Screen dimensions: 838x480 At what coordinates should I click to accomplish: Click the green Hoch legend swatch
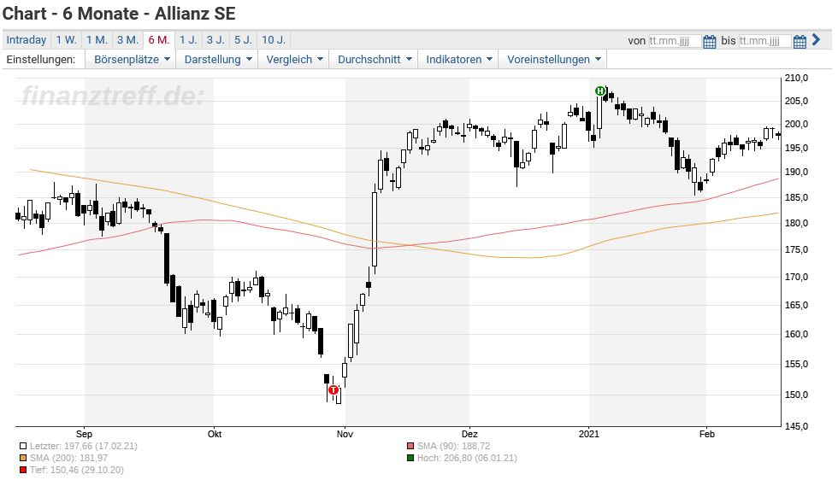tap(410, 458)
